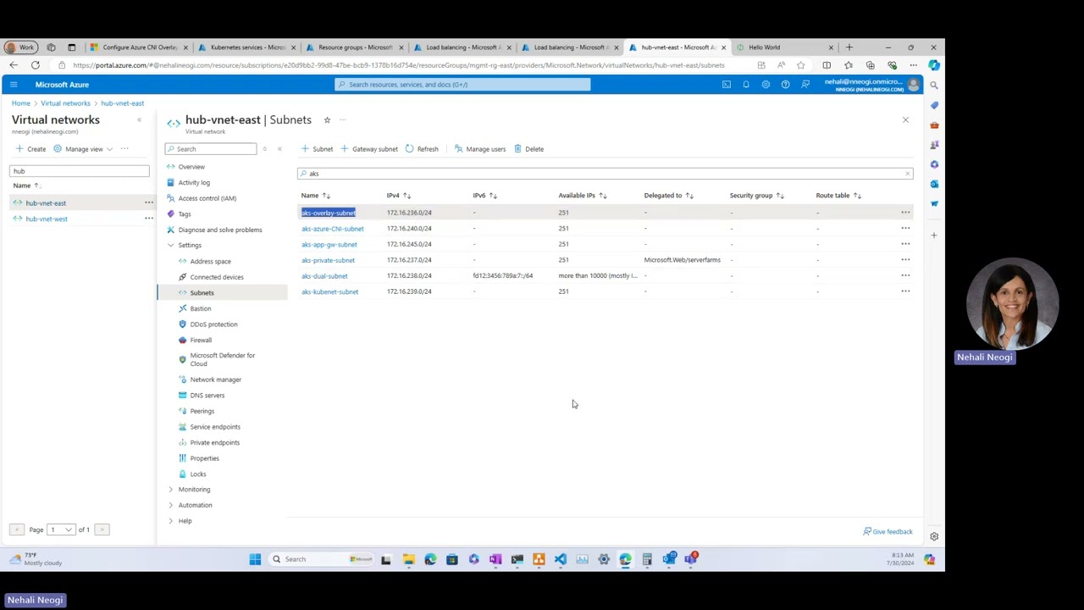This screenshot has height=610, width=1084.
Task: Sort subnets by Name column
Action: coord(315,196)
